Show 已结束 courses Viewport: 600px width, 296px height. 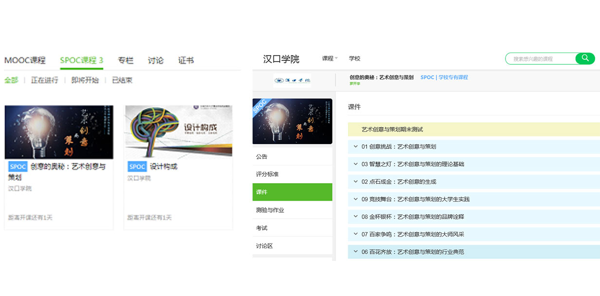tap(122, 80)
